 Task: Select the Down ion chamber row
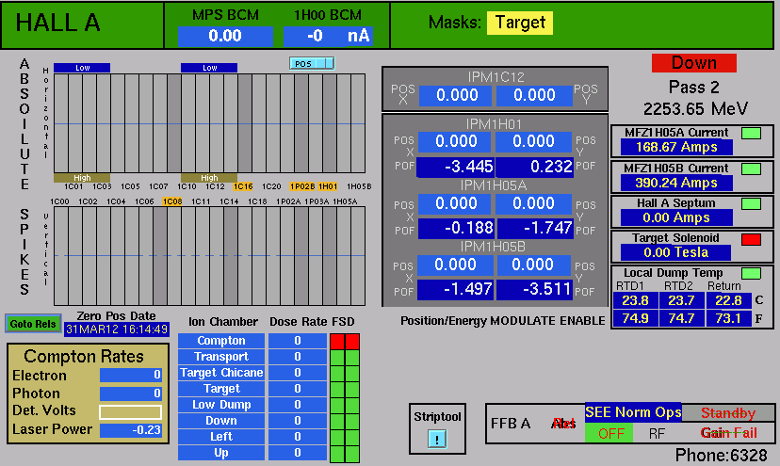click(221, 420)
